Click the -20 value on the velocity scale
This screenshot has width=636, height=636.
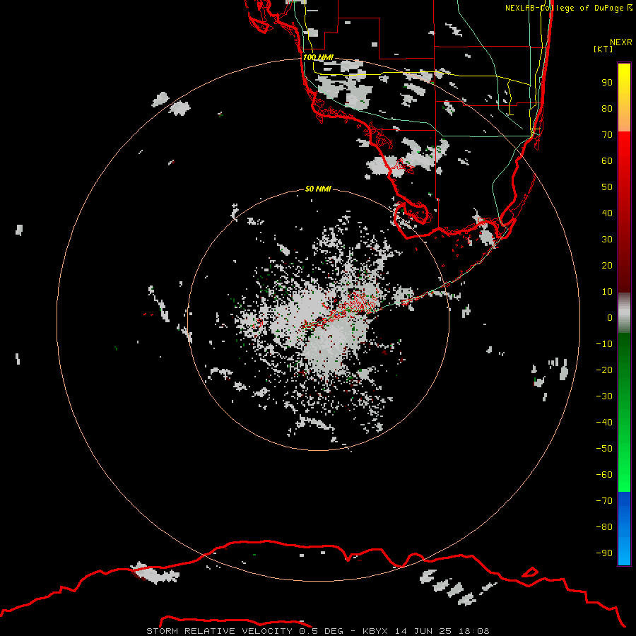click(x=604, y=370)
